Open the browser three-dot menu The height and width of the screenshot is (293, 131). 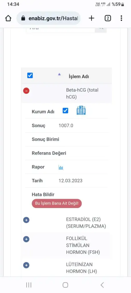[121, 18]
